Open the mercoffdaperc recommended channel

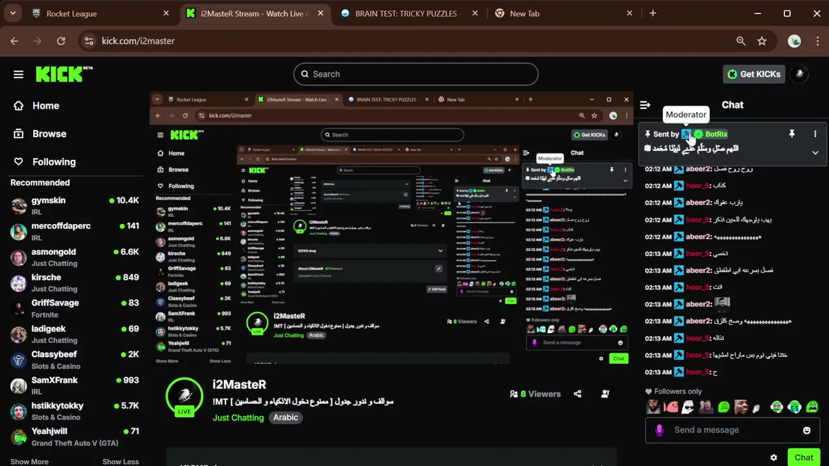(x=75, y=231)
